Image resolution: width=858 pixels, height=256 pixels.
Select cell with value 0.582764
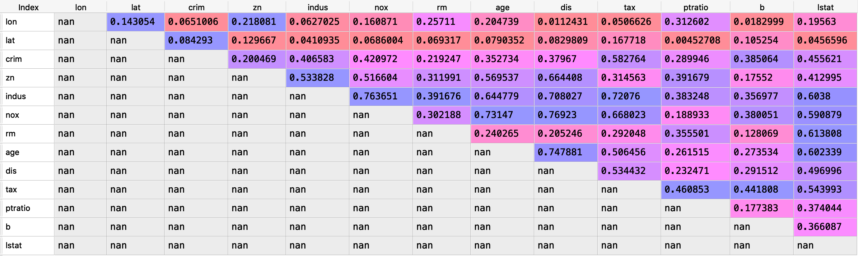(x=629, y=59)
